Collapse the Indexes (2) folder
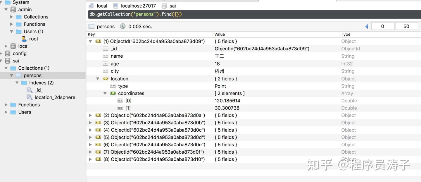421x182 pixels. click(x=17, y=83)
